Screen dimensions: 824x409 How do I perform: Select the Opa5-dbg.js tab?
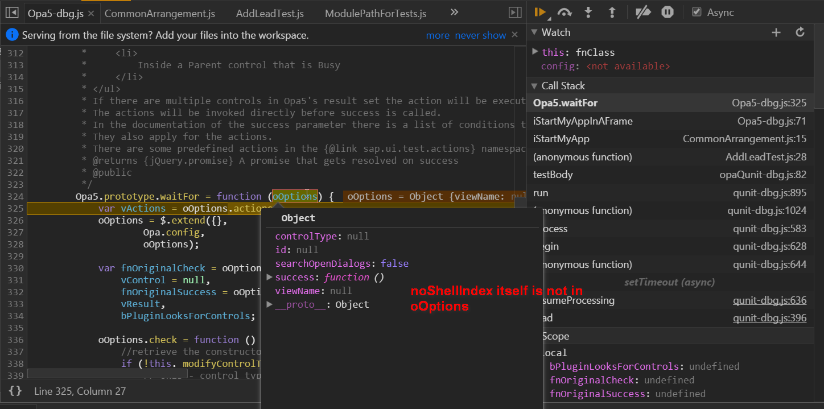pyautogui.click(x=55, y=13)
